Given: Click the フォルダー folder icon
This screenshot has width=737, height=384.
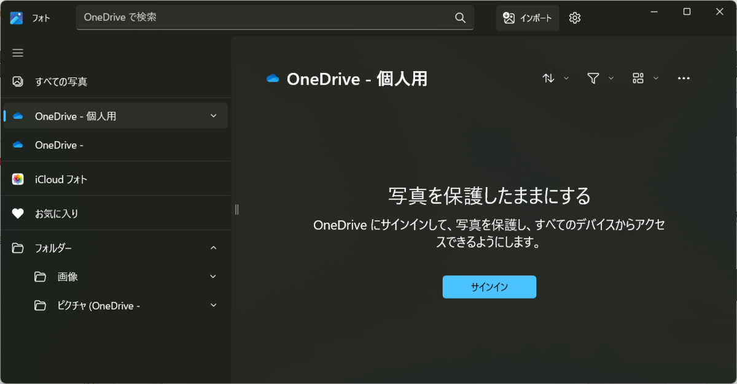Looking at the screenshot, I should (18, 248).
